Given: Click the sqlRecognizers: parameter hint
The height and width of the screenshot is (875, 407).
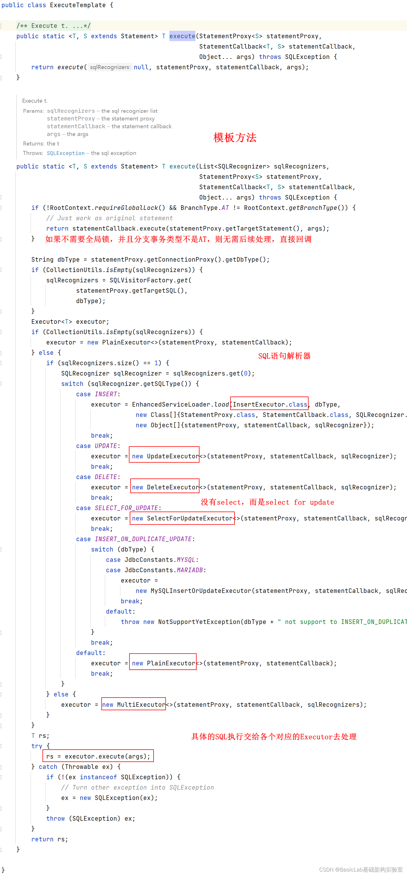Looking at the screenshot, I should 110,67.
